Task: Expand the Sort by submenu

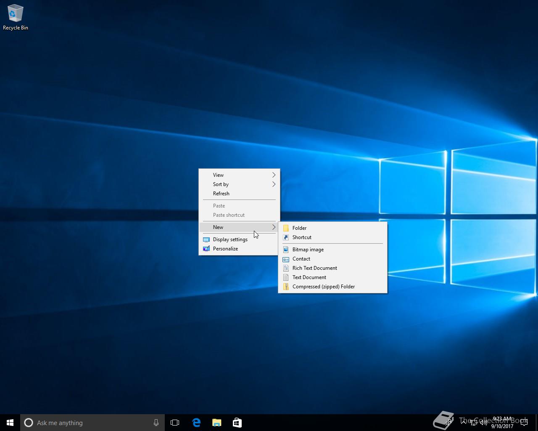Action: (x=239, y=184)
